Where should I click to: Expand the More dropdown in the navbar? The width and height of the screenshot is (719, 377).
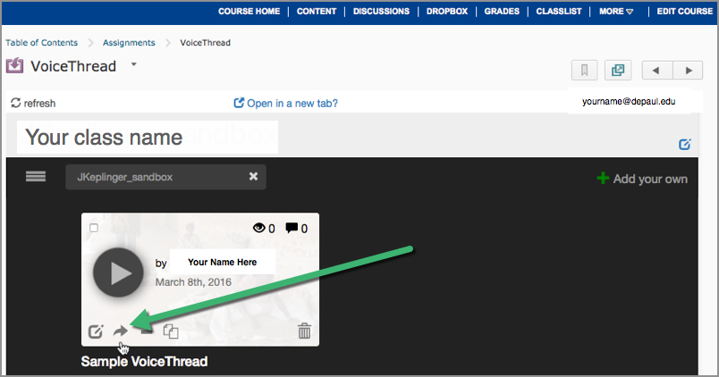(x=616, y=12)
